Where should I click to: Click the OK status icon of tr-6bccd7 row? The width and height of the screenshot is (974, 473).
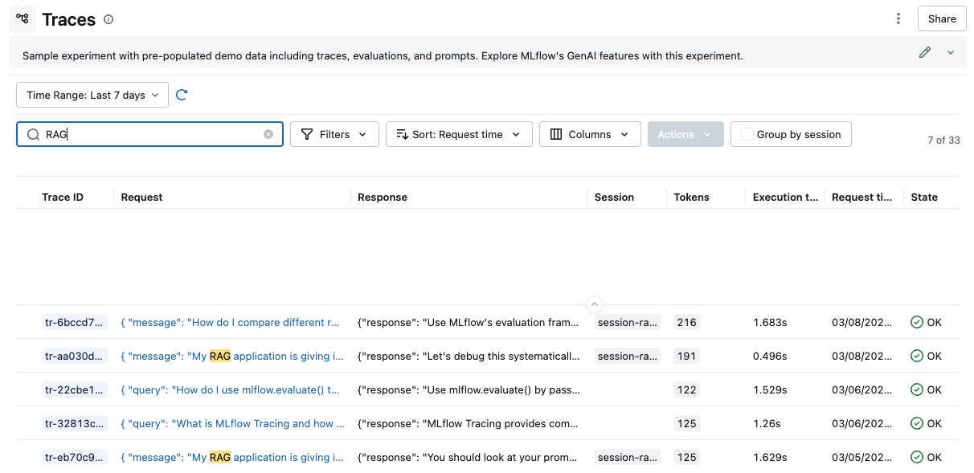point(917,323)
